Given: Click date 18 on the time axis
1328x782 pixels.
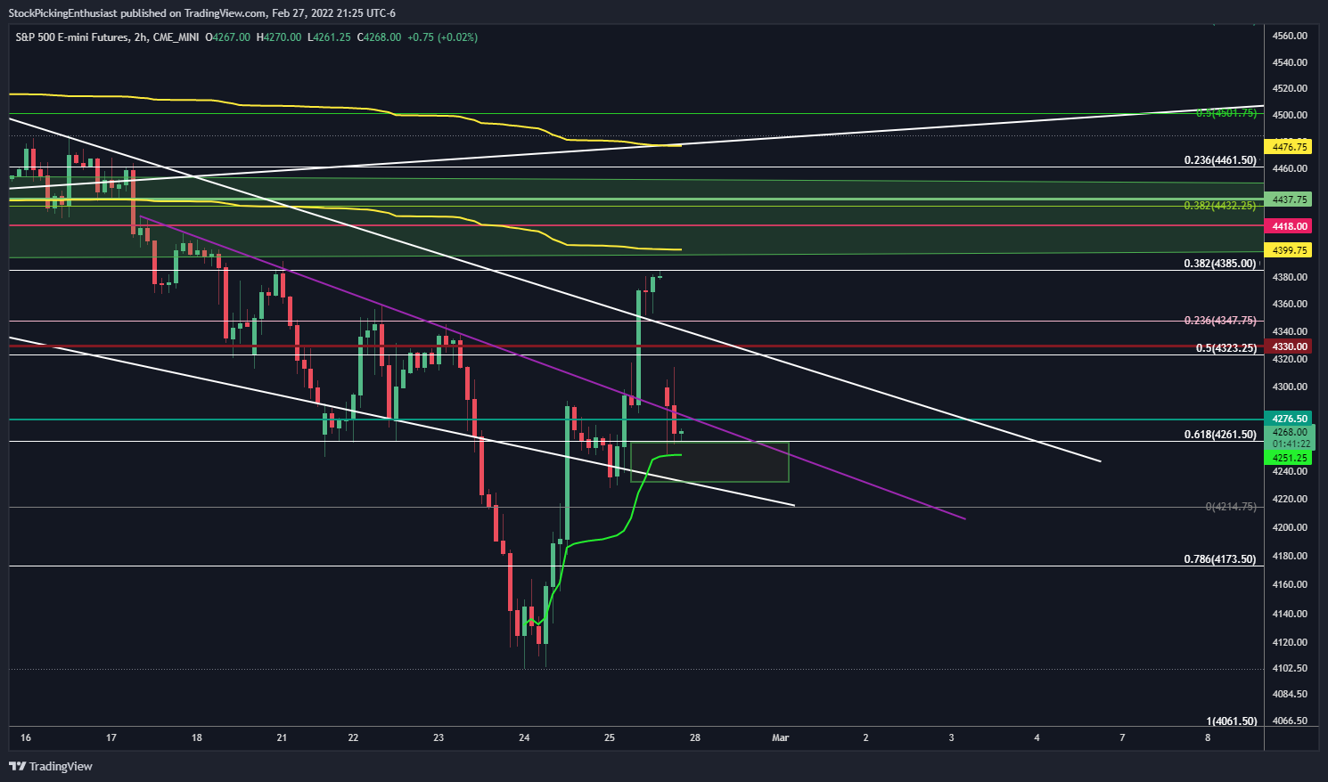Looking at the screenshot, I should pos(196,737).
